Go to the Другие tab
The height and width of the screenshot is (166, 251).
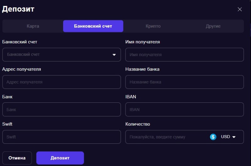[213, 26]
